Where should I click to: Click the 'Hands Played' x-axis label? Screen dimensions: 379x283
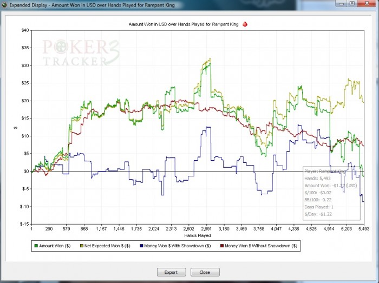tap(198, 235)
